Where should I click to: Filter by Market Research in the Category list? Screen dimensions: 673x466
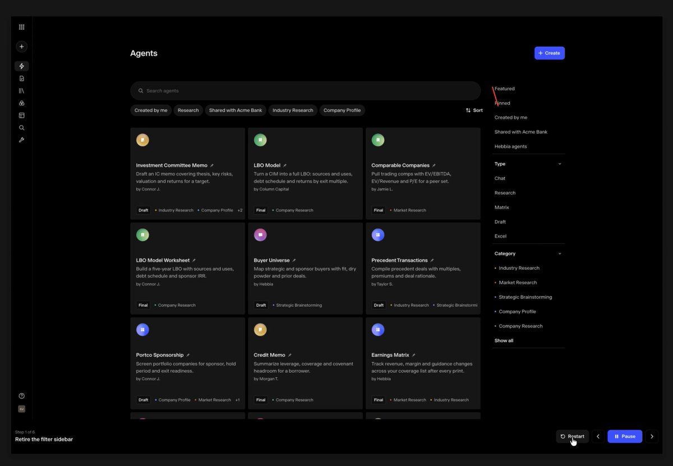518,283
